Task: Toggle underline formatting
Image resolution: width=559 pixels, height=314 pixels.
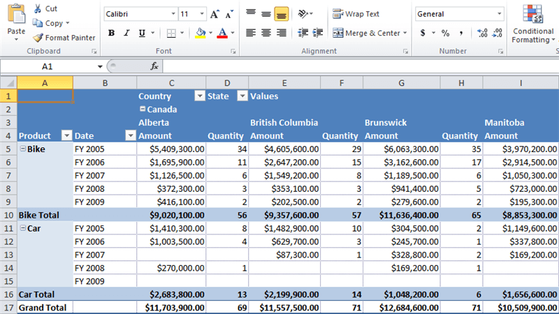Action: (143, 33)
